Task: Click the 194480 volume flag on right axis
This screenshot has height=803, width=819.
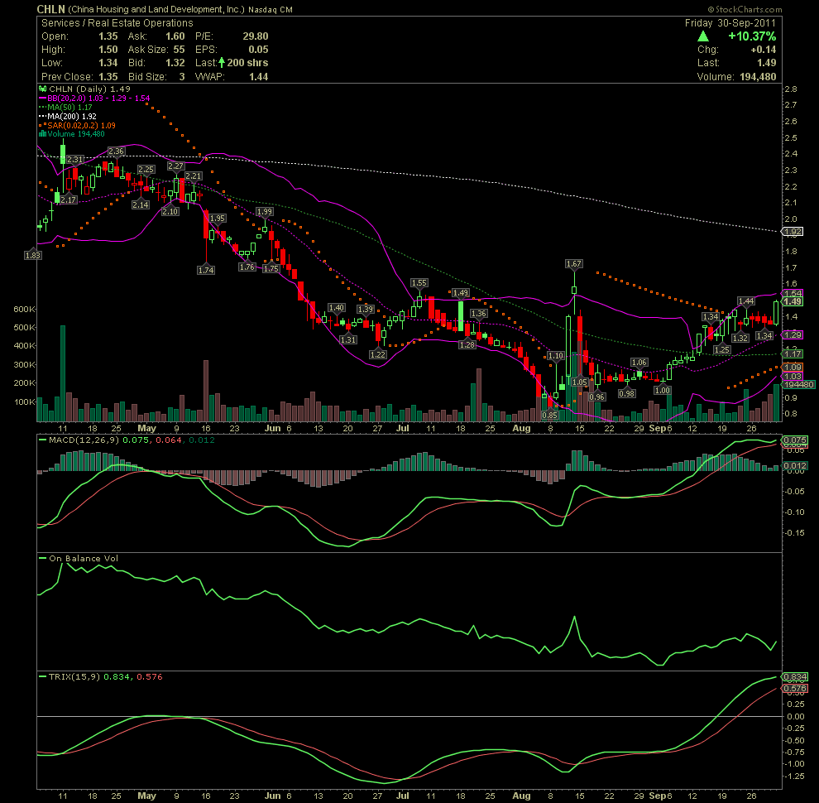Action: coord(799,385)
